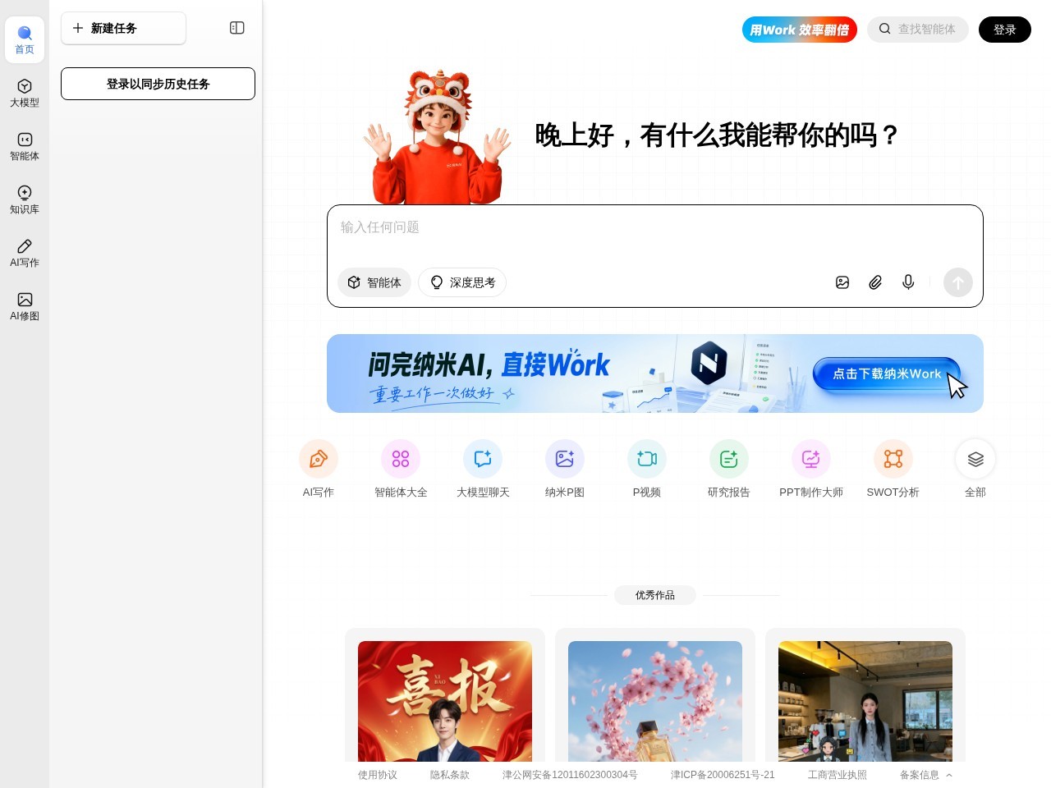Open AI写作 in the left sidebar
Image resolution: width=1051 pixels, height=788 pixels.
[x=25, y=254]
